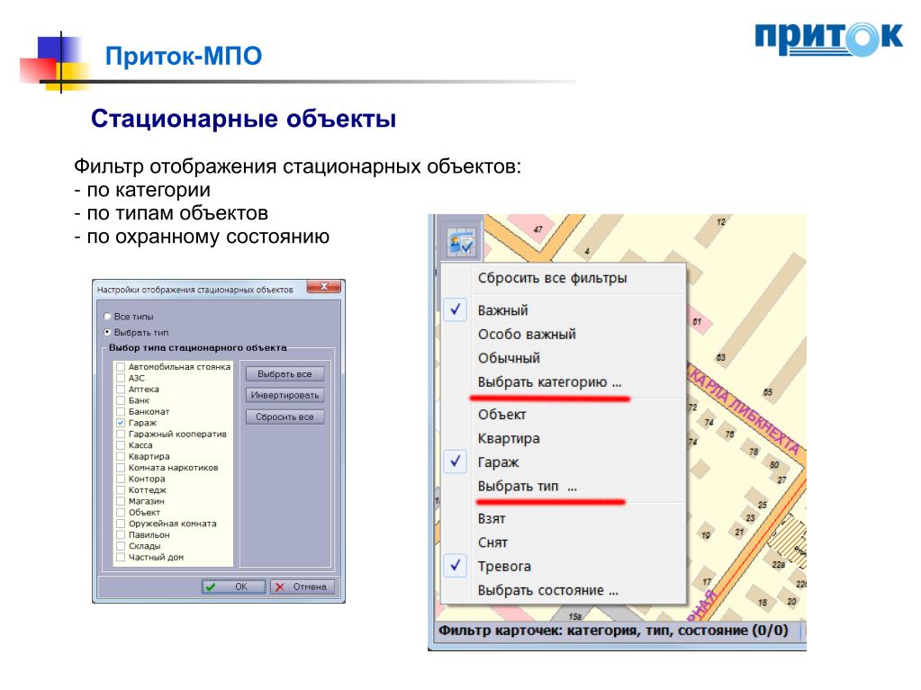Cancel the dialog with 'Отмена'

pos(302,587)
